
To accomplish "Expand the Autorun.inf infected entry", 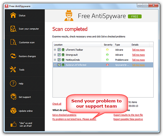I will click(x=55, y=65).
